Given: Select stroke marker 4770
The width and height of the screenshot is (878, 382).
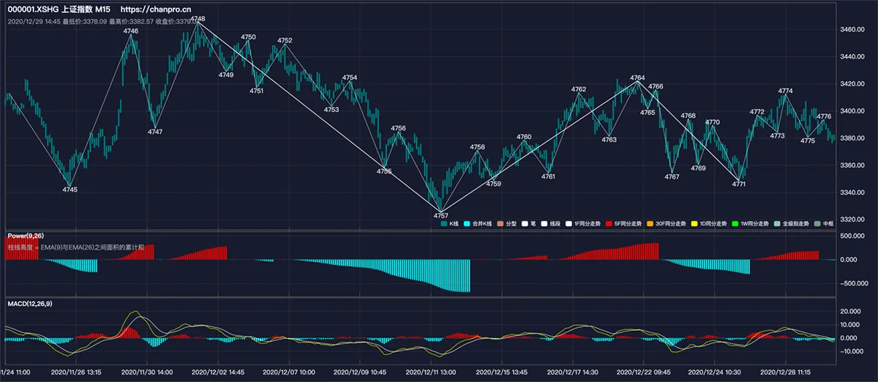Looking at the screenshot, I should click(713, 122).
